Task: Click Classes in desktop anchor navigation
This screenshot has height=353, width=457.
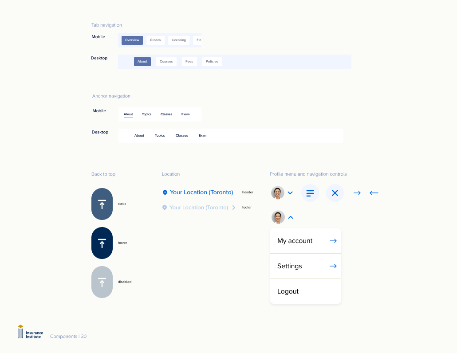Action: [x=182, y=136]
